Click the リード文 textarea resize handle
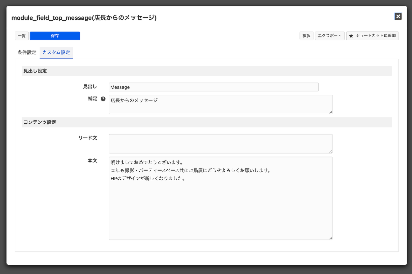The height and width of the screenshot is (274, 412). point(331,152)
